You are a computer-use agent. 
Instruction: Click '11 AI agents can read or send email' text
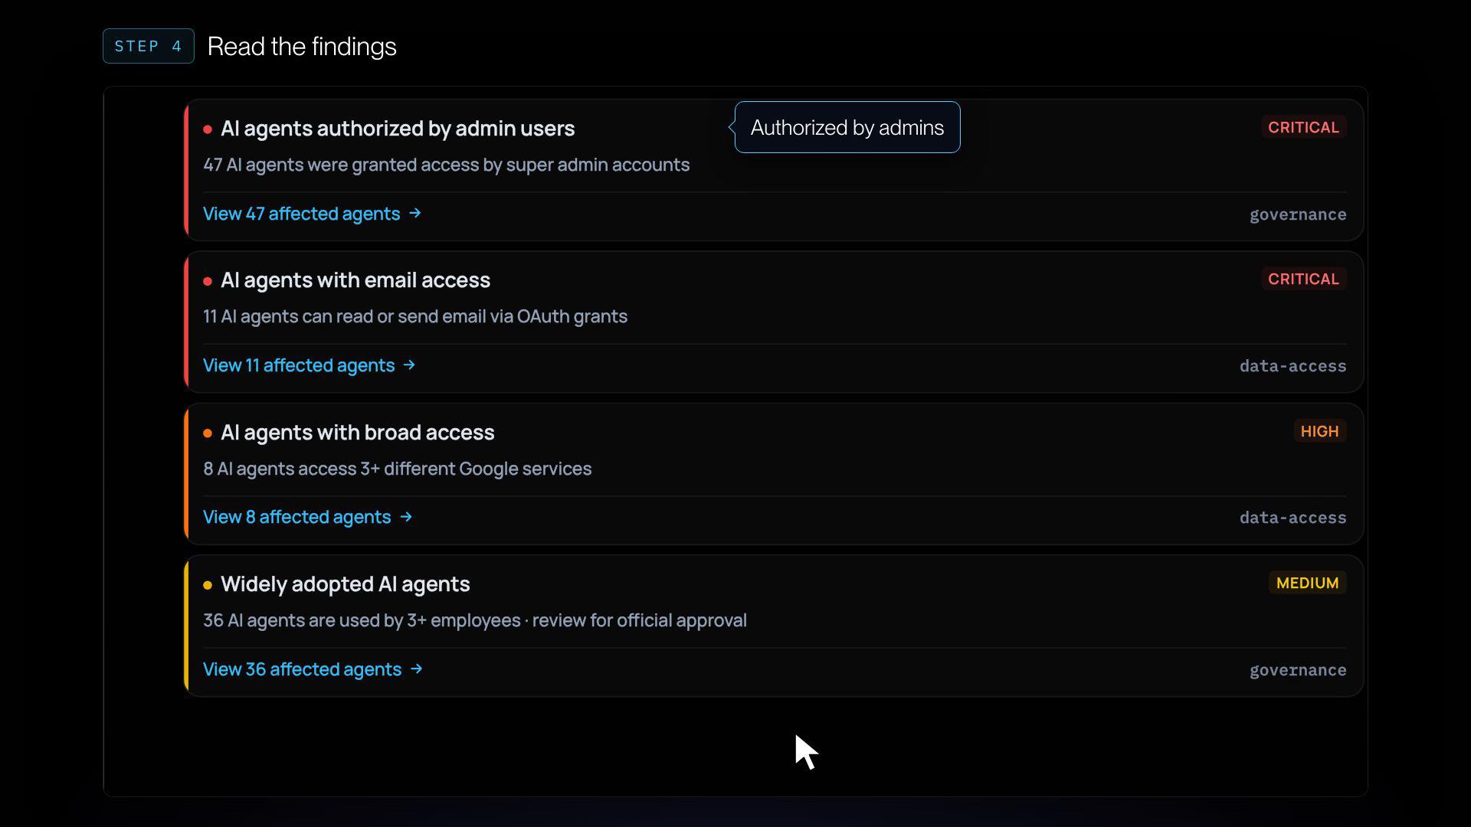tap(415, 316)
